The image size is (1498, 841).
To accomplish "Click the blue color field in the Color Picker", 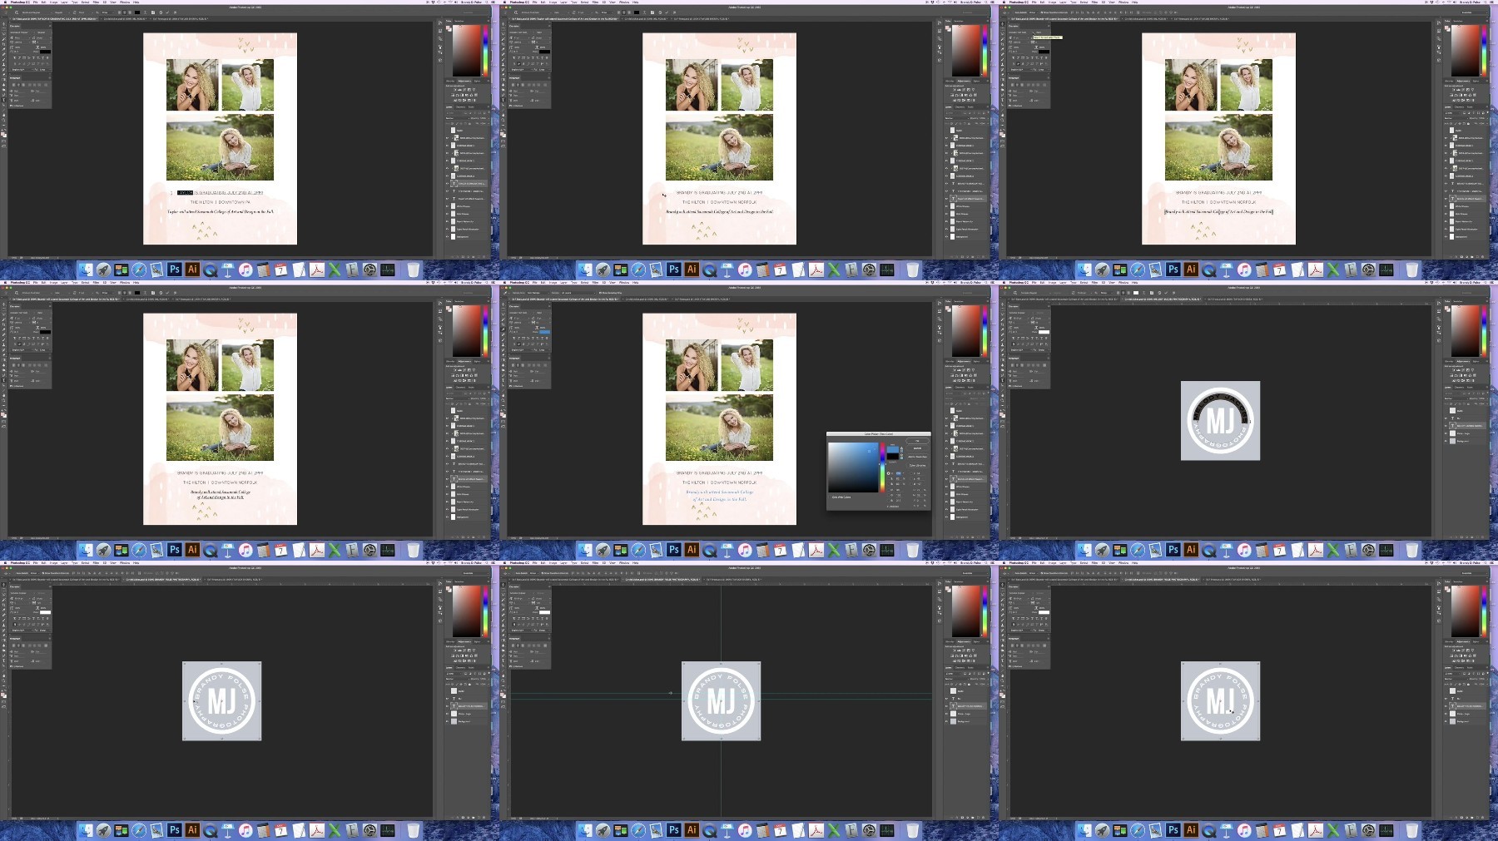I will pyautogui.click(x=853, y=467).
